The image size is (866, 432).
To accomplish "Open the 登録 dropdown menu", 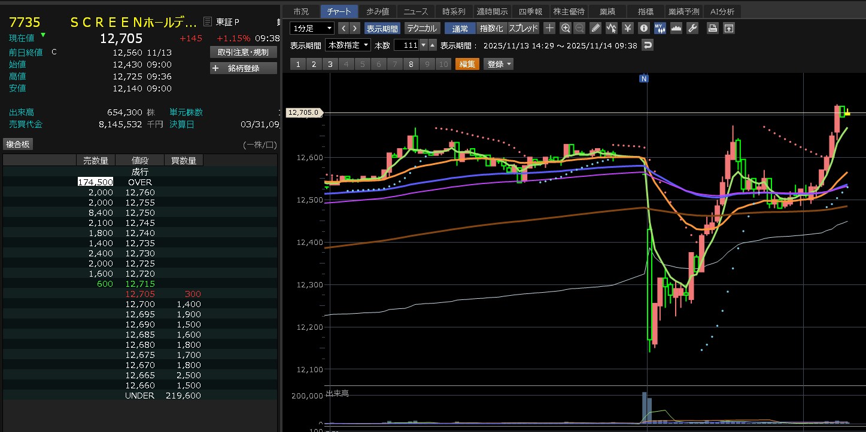I will [x=499, y=64].
